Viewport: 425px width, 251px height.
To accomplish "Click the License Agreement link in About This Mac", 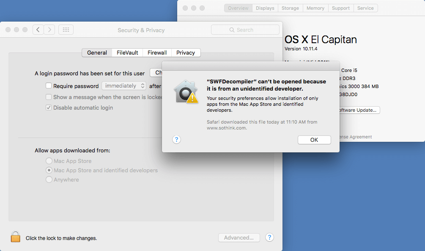I will [356, 137].
